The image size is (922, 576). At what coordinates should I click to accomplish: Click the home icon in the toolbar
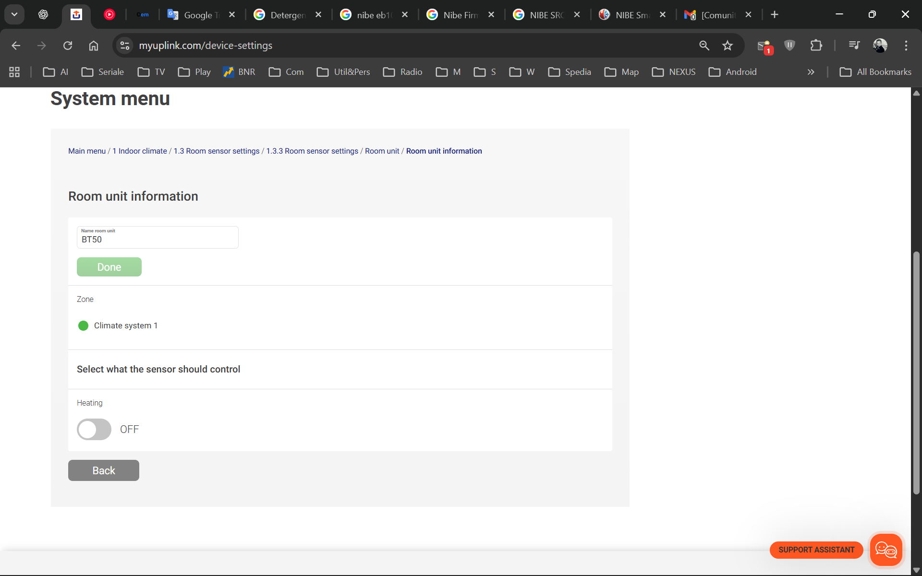(94, 46)
